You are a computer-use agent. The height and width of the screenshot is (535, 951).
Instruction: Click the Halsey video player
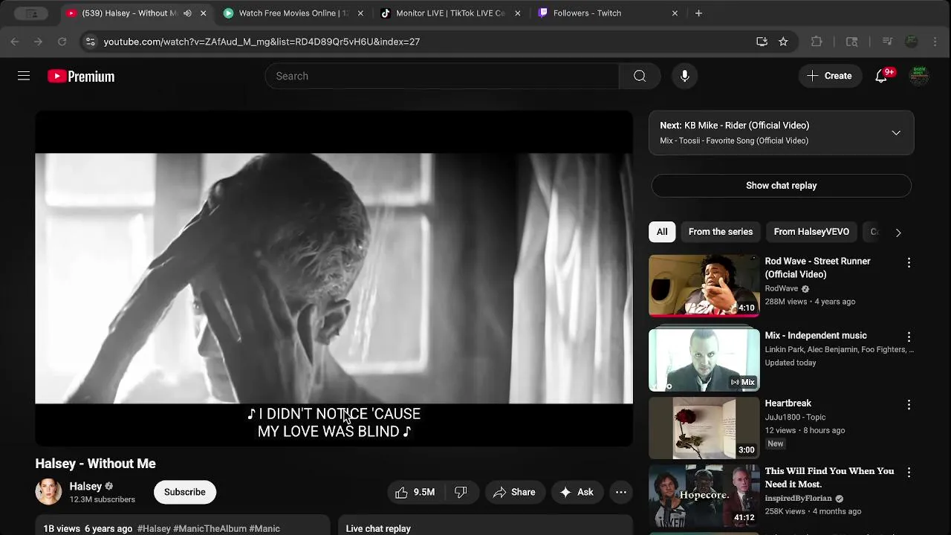click(x=334, y=279)
